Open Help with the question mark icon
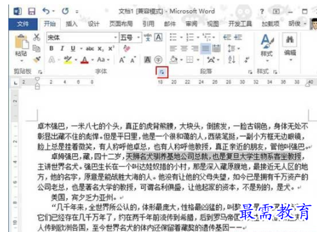The width and height of the screenshot is (317, 232). click(x=262, y=11)
